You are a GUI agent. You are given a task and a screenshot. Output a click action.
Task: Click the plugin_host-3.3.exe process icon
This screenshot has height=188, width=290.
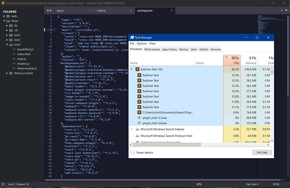[139, 118]
